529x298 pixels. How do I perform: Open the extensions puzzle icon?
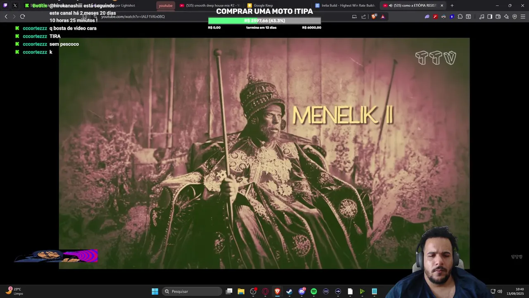point(460,17)
